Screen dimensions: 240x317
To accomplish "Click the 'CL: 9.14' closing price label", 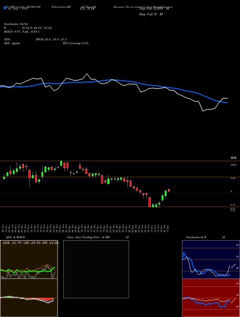I will tap(87, 9).
